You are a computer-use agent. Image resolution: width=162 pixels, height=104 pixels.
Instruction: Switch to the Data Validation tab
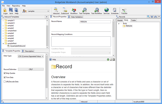point(76,17)
